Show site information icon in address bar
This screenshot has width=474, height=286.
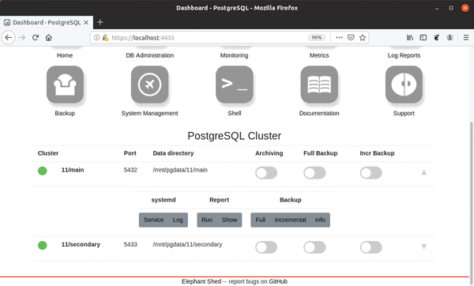96,37
